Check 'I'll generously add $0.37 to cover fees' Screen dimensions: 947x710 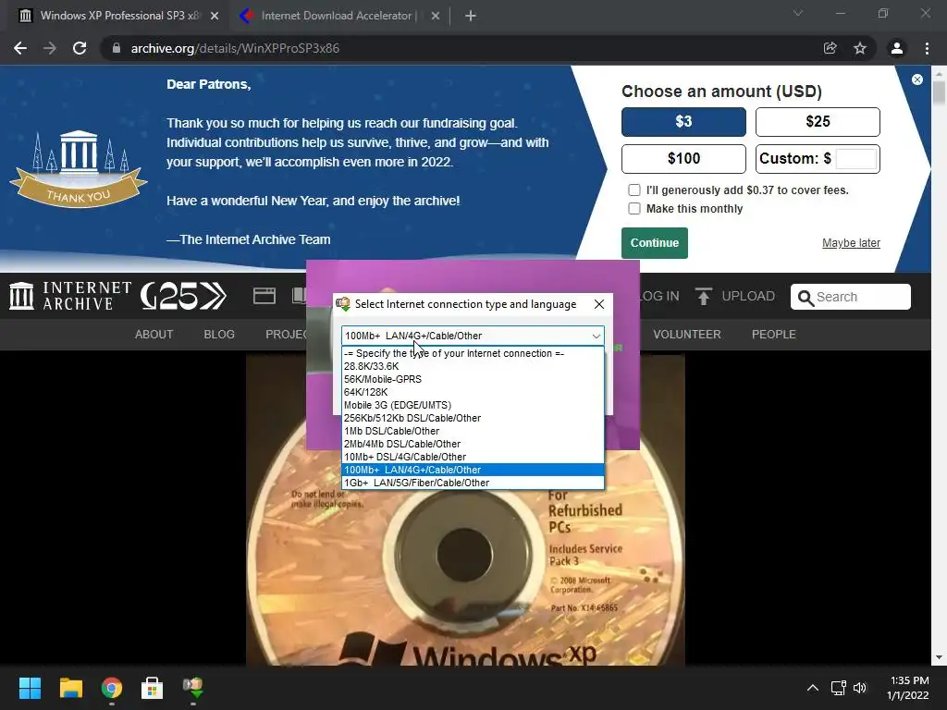[x=634, y=190]
